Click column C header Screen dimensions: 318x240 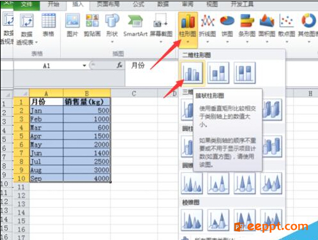134,93
